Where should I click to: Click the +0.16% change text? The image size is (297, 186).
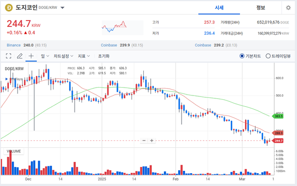tap(14, 33)
